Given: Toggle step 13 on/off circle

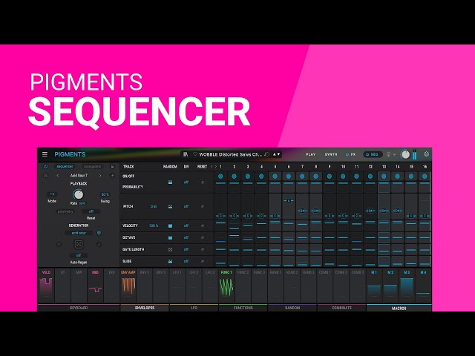Looking at the screenshot, I should click(x=384, y=177).
